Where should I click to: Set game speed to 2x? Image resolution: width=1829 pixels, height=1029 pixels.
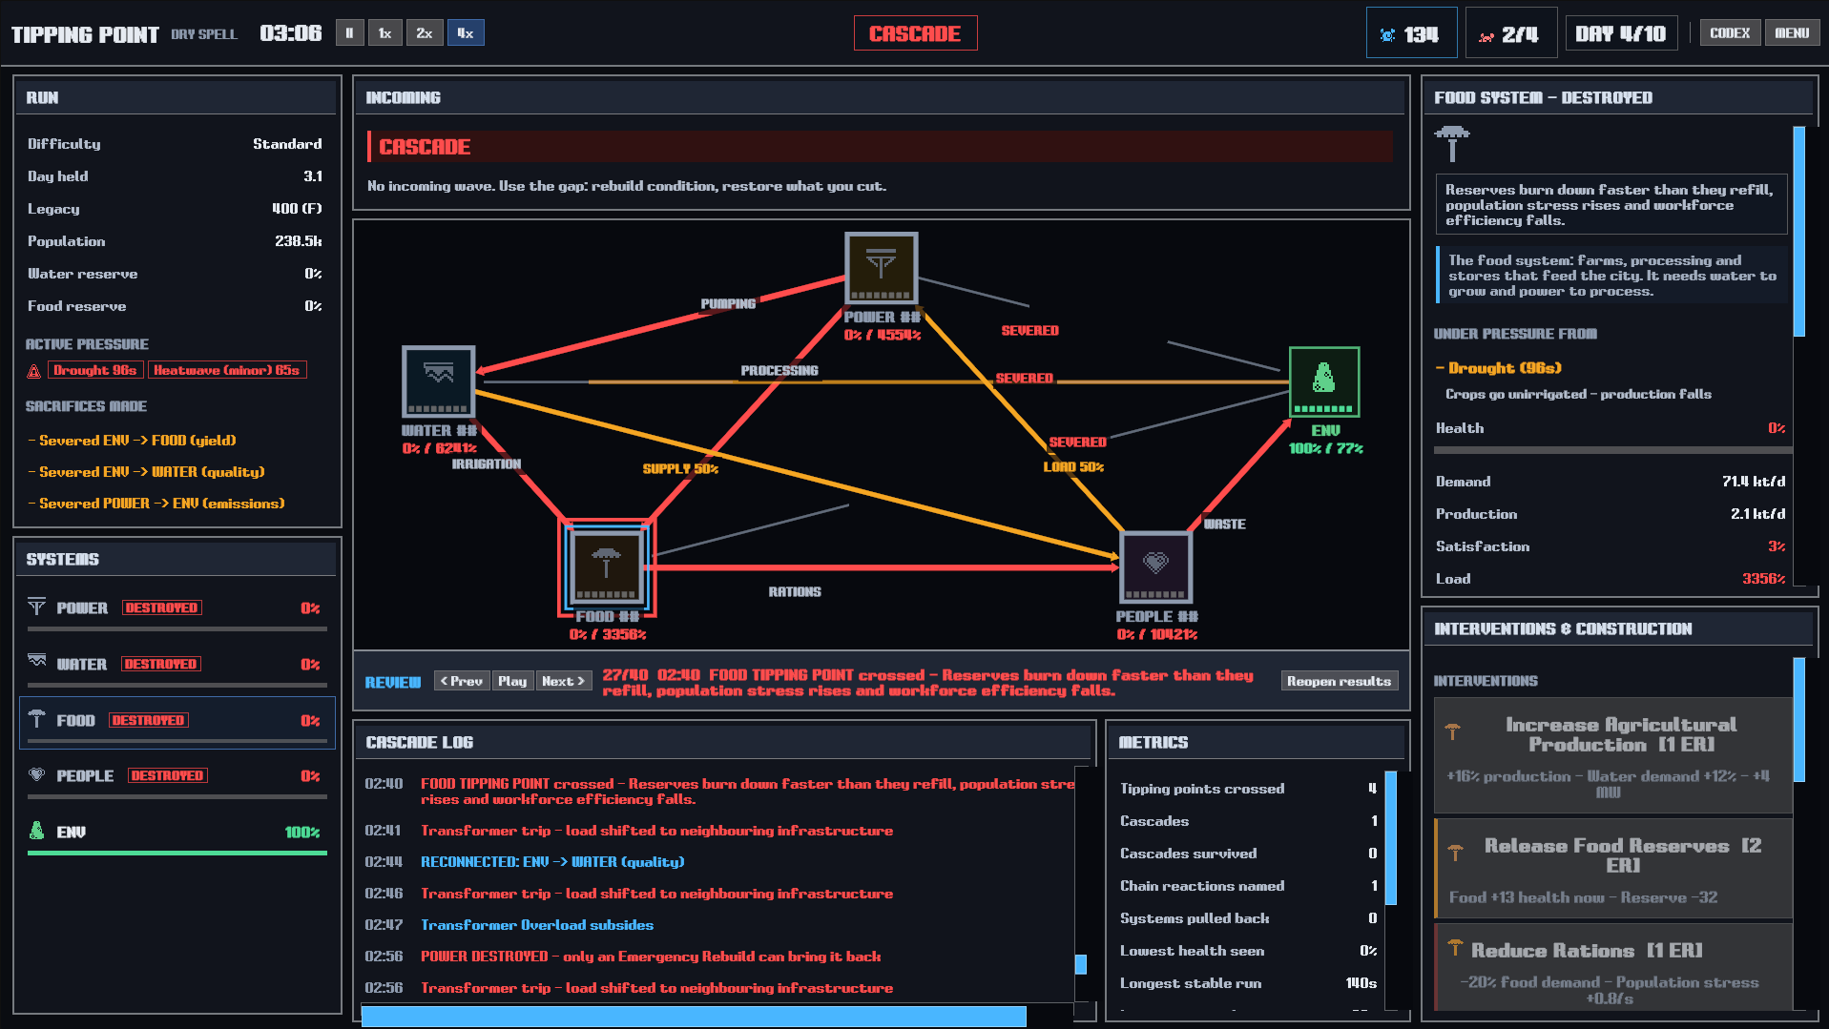pyautogui.click(x=425, y=33)
